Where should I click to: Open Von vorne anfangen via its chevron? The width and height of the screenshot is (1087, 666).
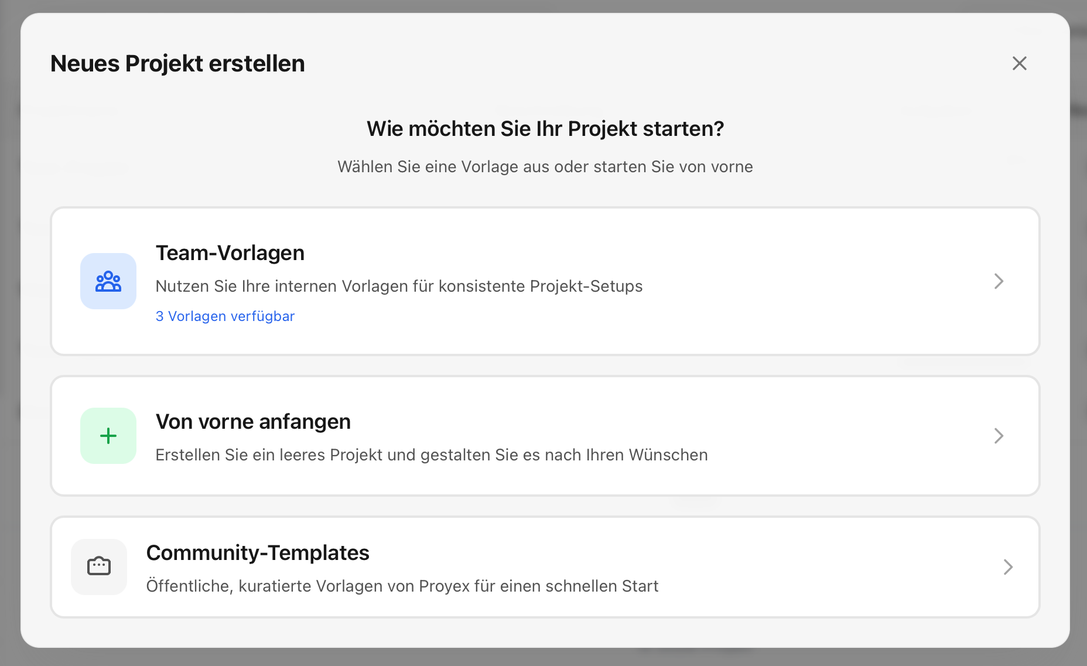tap(999, 436)
